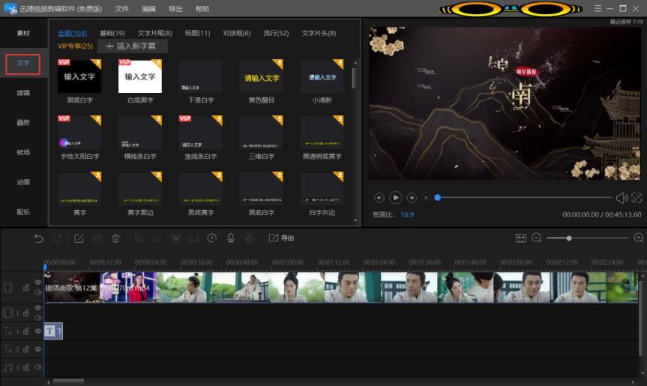Click the preview playback progress slider
This screenshot has width=647, height=386.
[523, 198]
